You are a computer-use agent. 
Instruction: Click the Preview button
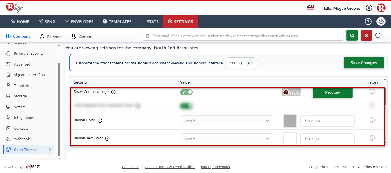pos(332,92)
